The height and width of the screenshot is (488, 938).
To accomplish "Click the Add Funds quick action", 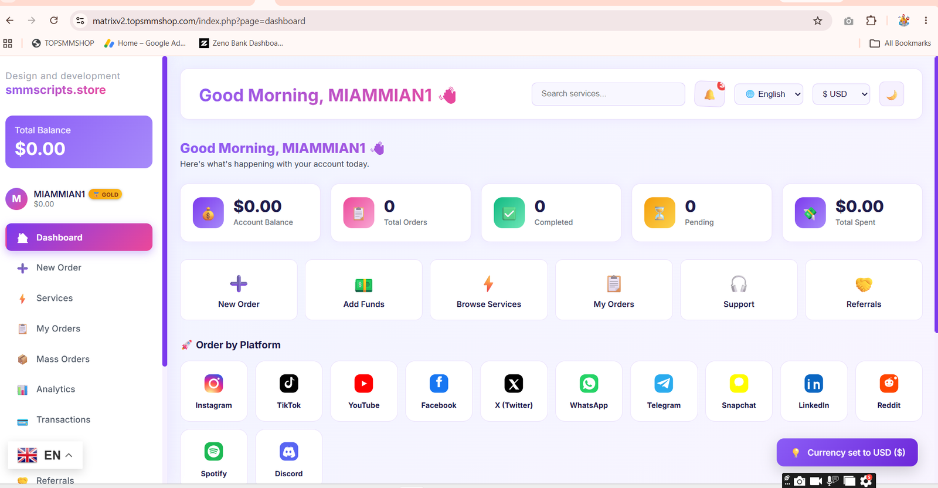I will coord(363,290).
